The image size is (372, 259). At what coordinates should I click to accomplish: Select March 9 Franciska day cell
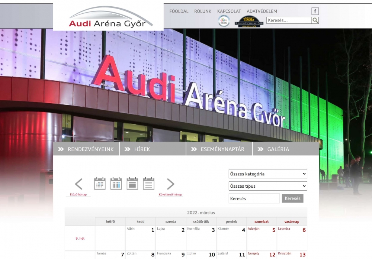coord(171,255)
